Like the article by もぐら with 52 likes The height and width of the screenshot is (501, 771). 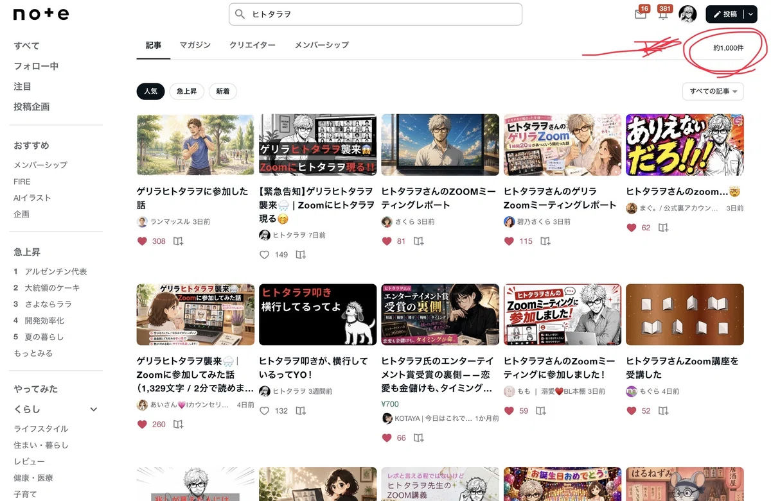tap(632, 411)
